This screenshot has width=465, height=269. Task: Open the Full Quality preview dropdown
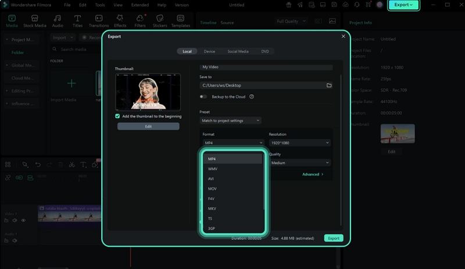coord(291,21)
